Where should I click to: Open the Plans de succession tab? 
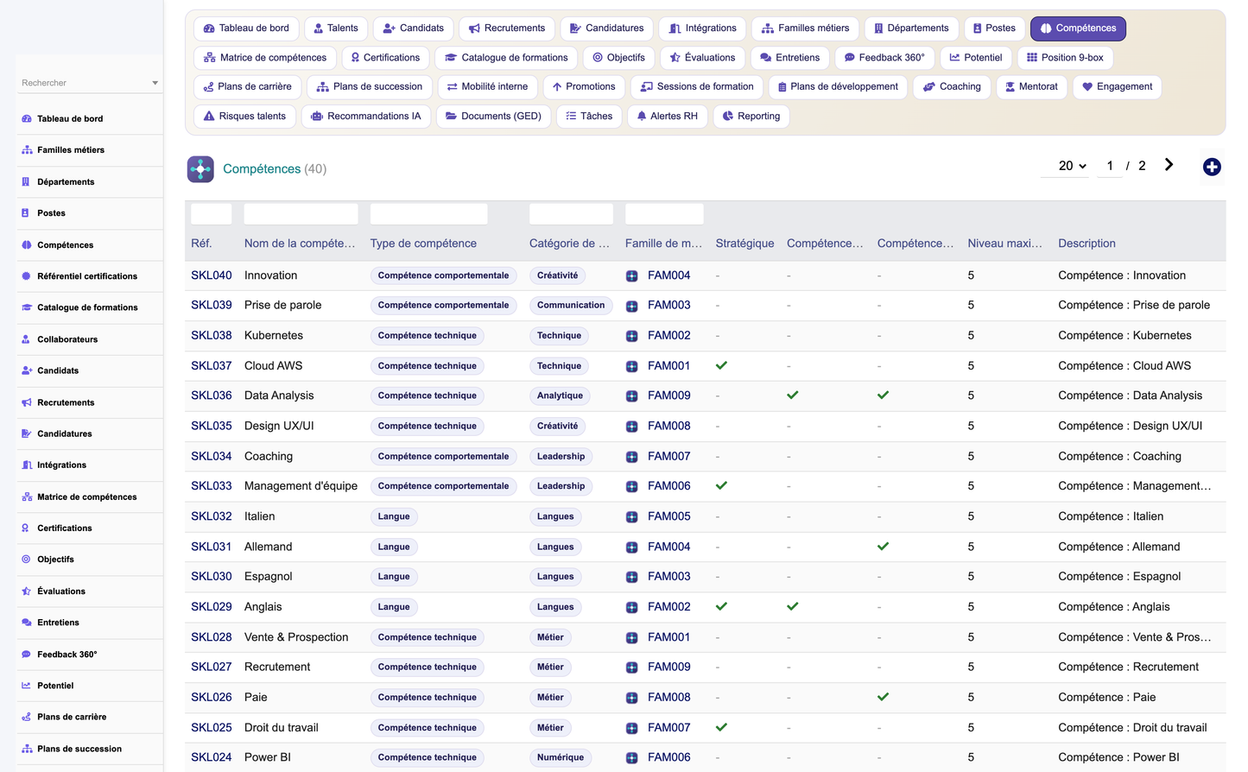pos(370,86)
